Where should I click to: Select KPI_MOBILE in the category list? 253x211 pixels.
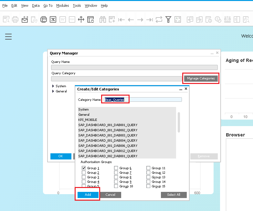point(88,120)
